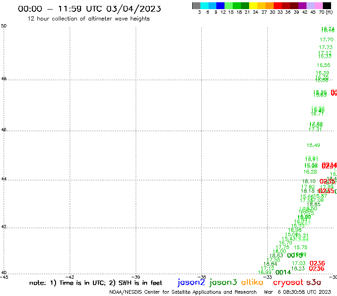The image size is (337, 296).
Task: Click the wave height value '17.82'
Action: [x=308, y=187]
